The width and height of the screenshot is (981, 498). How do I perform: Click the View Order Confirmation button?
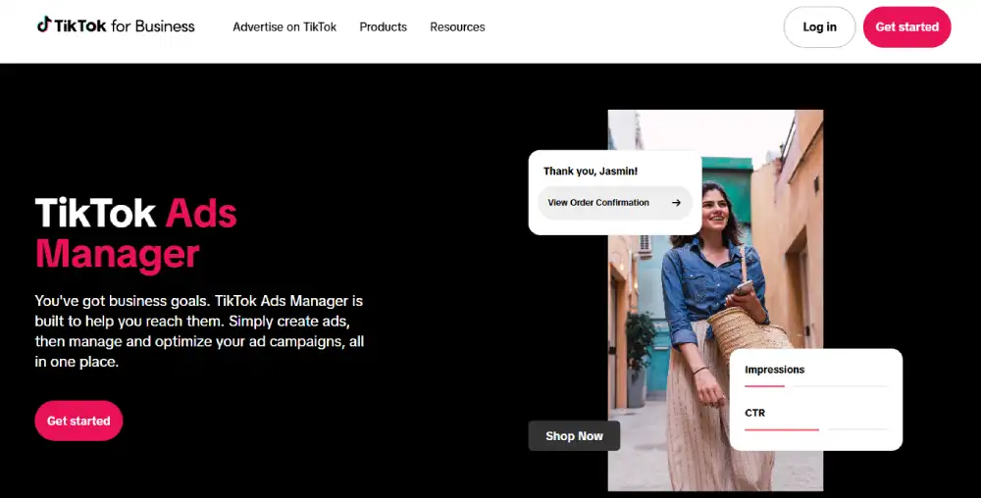pos(615,203)
